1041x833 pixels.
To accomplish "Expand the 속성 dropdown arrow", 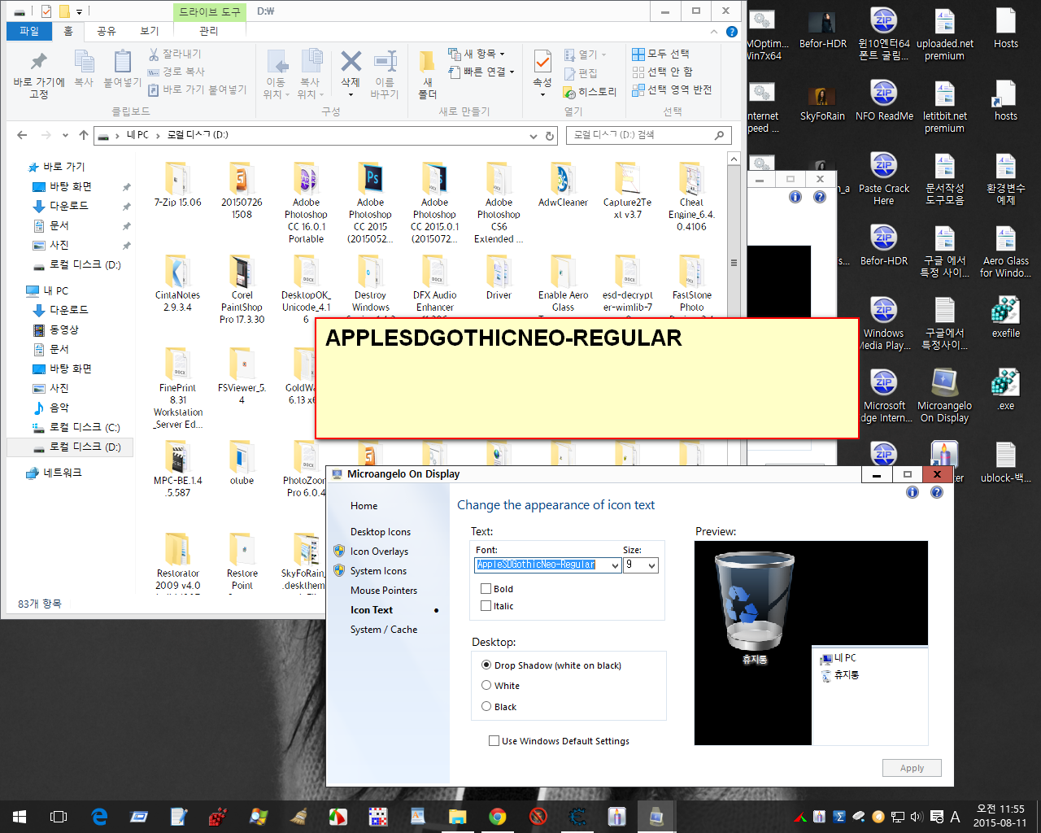I will coord(542,95).
